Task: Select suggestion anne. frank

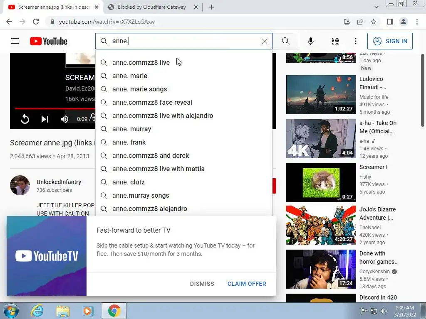Action: [x=183, y=142]
